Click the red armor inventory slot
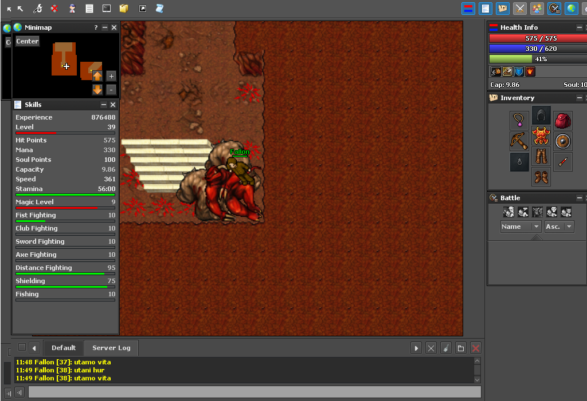 coord(541,136)
